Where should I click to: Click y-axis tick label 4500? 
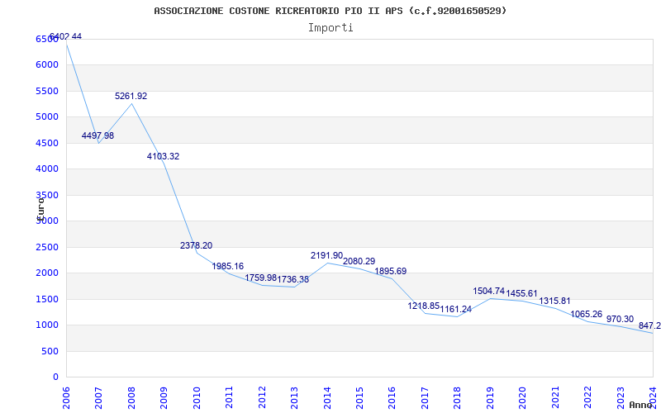(x=47, y=143)
